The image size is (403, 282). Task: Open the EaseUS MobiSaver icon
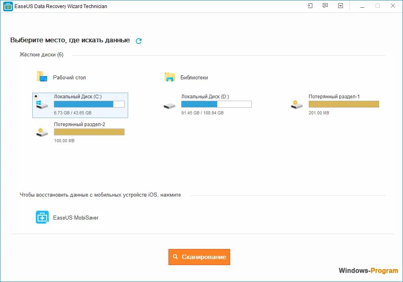42,217
